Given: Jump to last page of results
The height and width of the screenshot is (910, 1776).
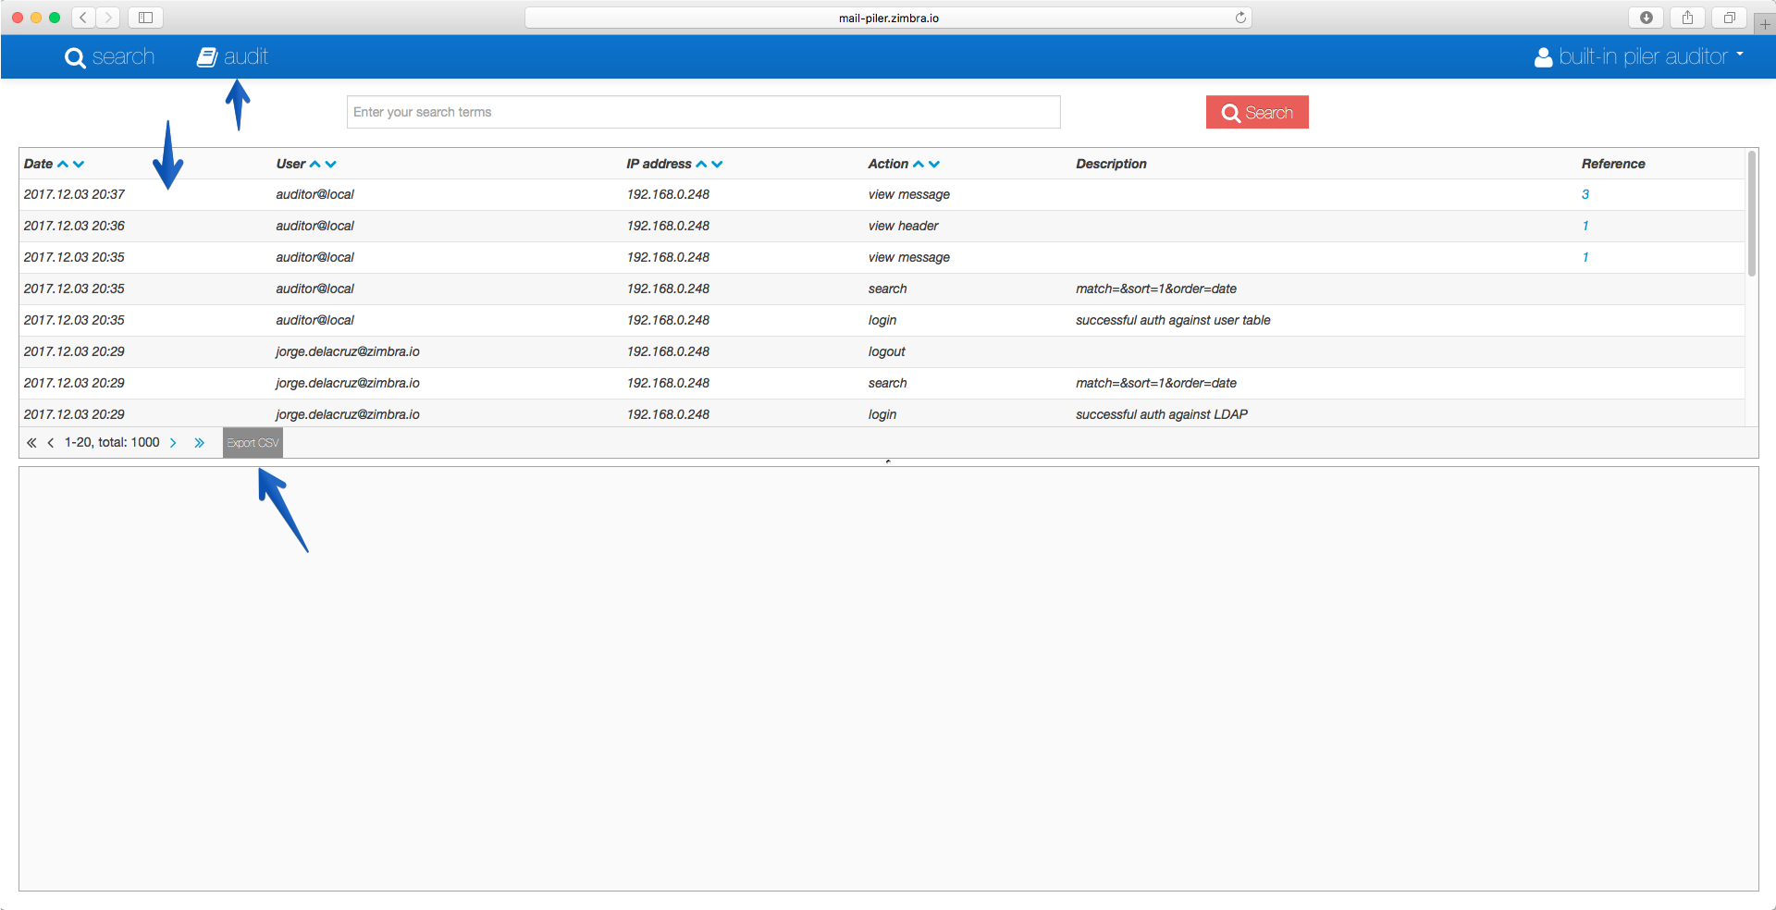Looking at the screenshot, I should point(199,443).
